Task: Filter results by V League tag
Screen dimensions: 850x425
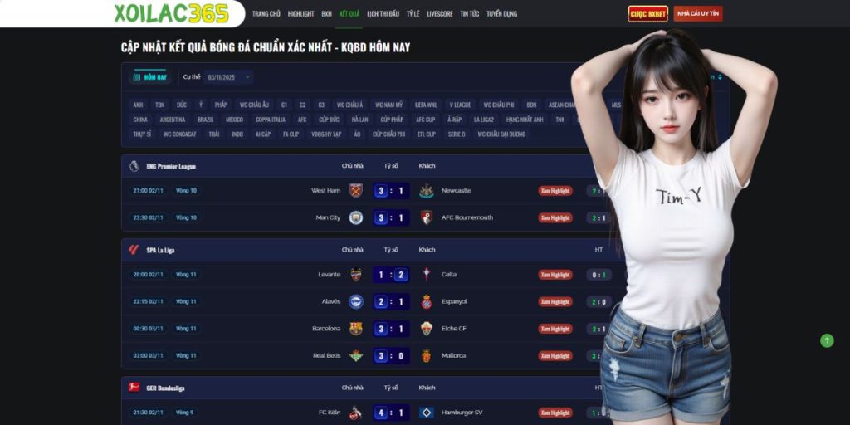Action: pos(460,105)
